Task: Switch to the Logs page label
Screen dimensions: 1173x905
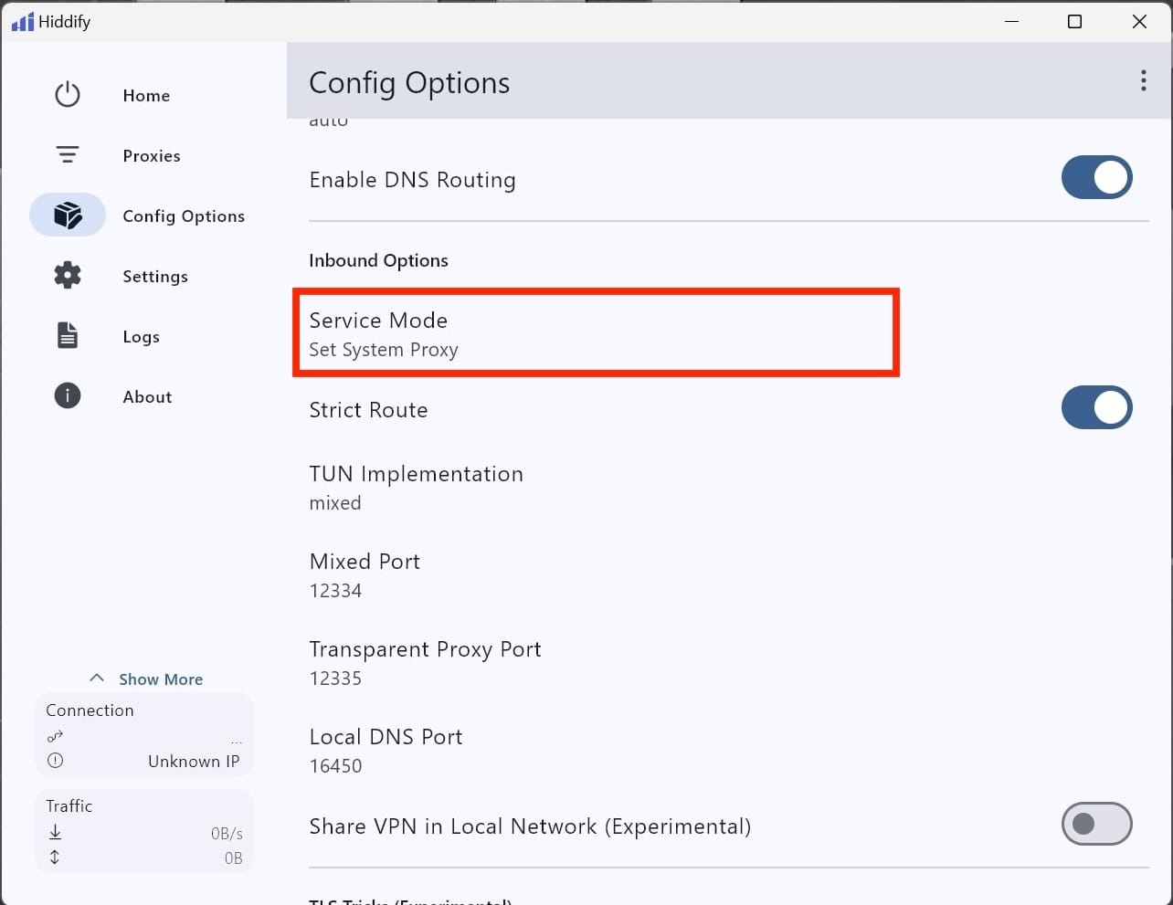Action: (142, 337)
